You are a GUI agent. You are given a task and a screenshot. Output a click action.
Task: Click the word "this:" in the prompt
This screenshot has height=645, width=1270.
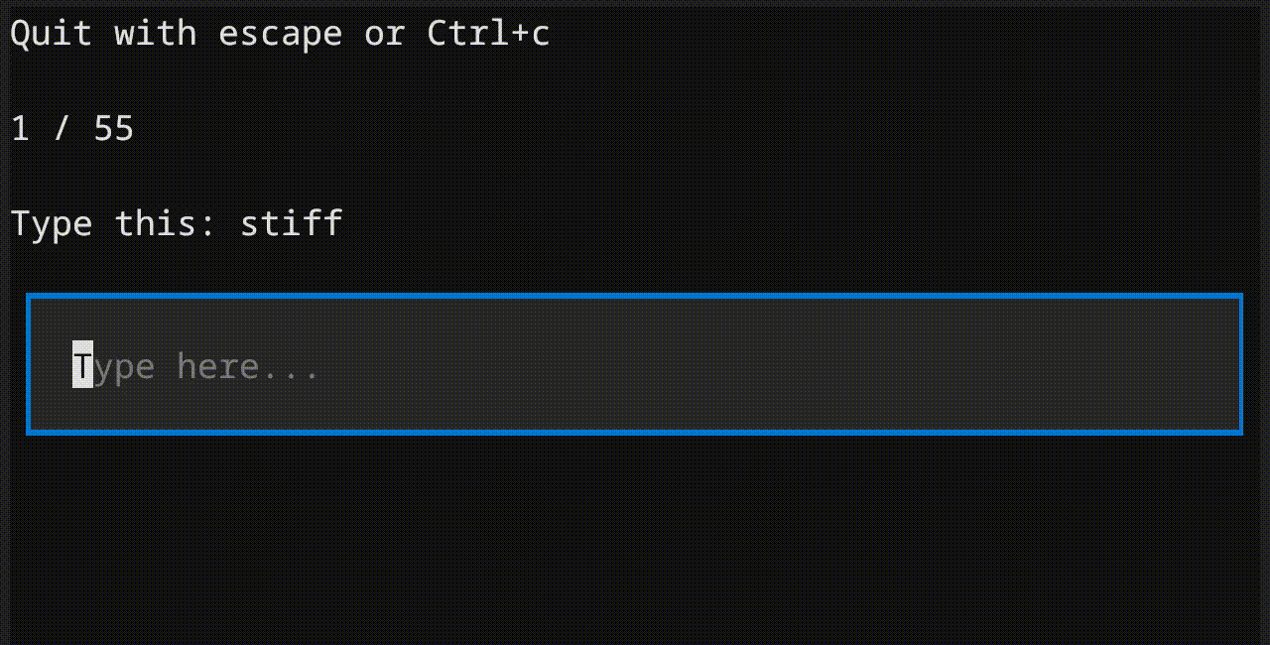click(x=167, y=222)
